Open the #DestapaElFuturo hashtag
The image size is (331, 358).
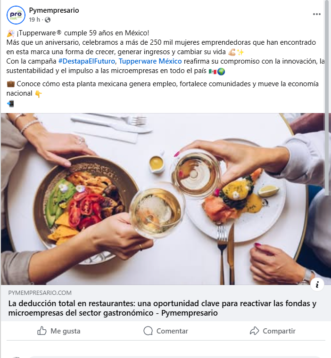pos(87,61)
